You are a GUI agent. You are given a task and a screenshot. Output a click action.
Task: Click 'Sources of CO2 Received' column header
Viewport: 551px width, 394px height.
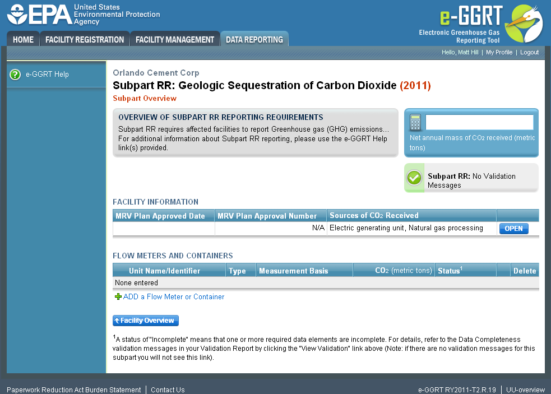(x=411, y=216)
